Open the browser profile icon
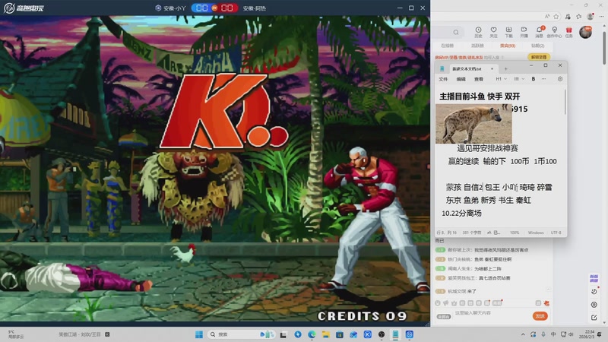608x342 pixels. pyautogui.click(x=591, y=16)
